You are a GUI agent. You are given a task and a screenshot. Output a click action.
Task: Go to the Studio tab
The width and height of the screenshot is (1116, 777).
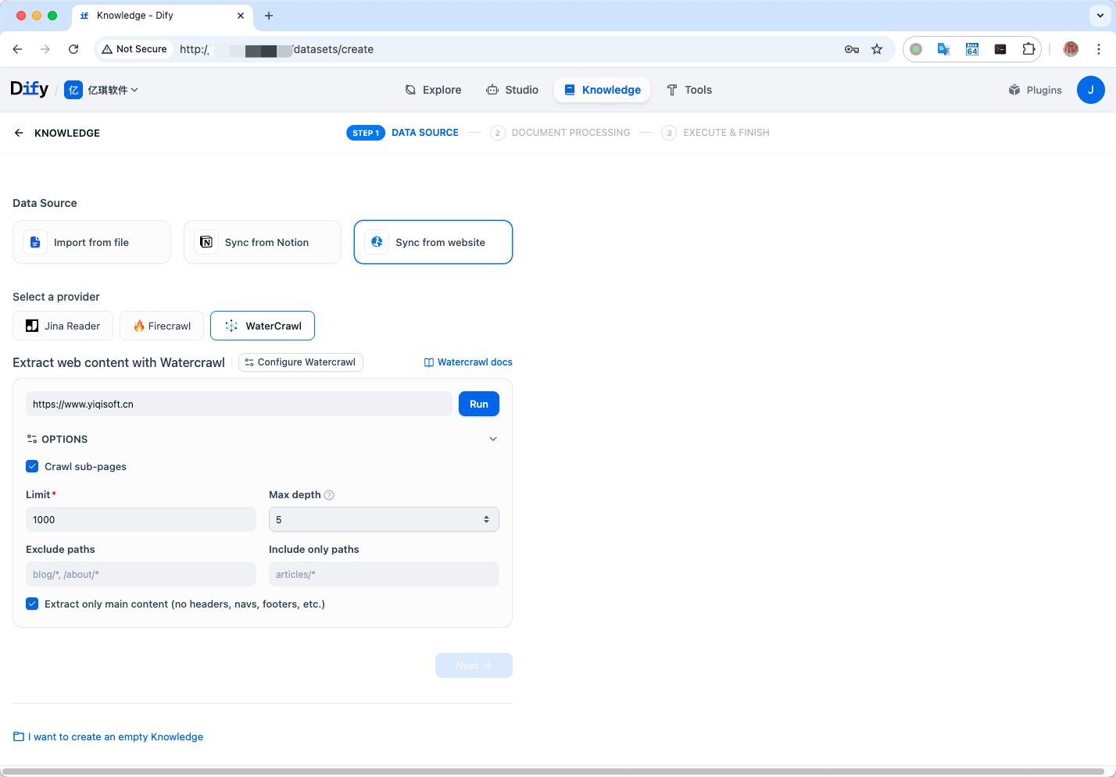pyautogui.click(x=512, y=90)
